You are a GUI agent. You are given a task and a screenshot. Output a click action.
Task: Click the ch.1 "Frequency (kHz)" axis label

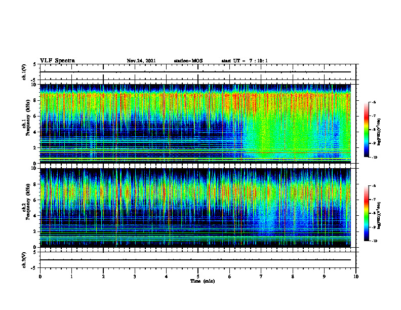click(28, 118)
